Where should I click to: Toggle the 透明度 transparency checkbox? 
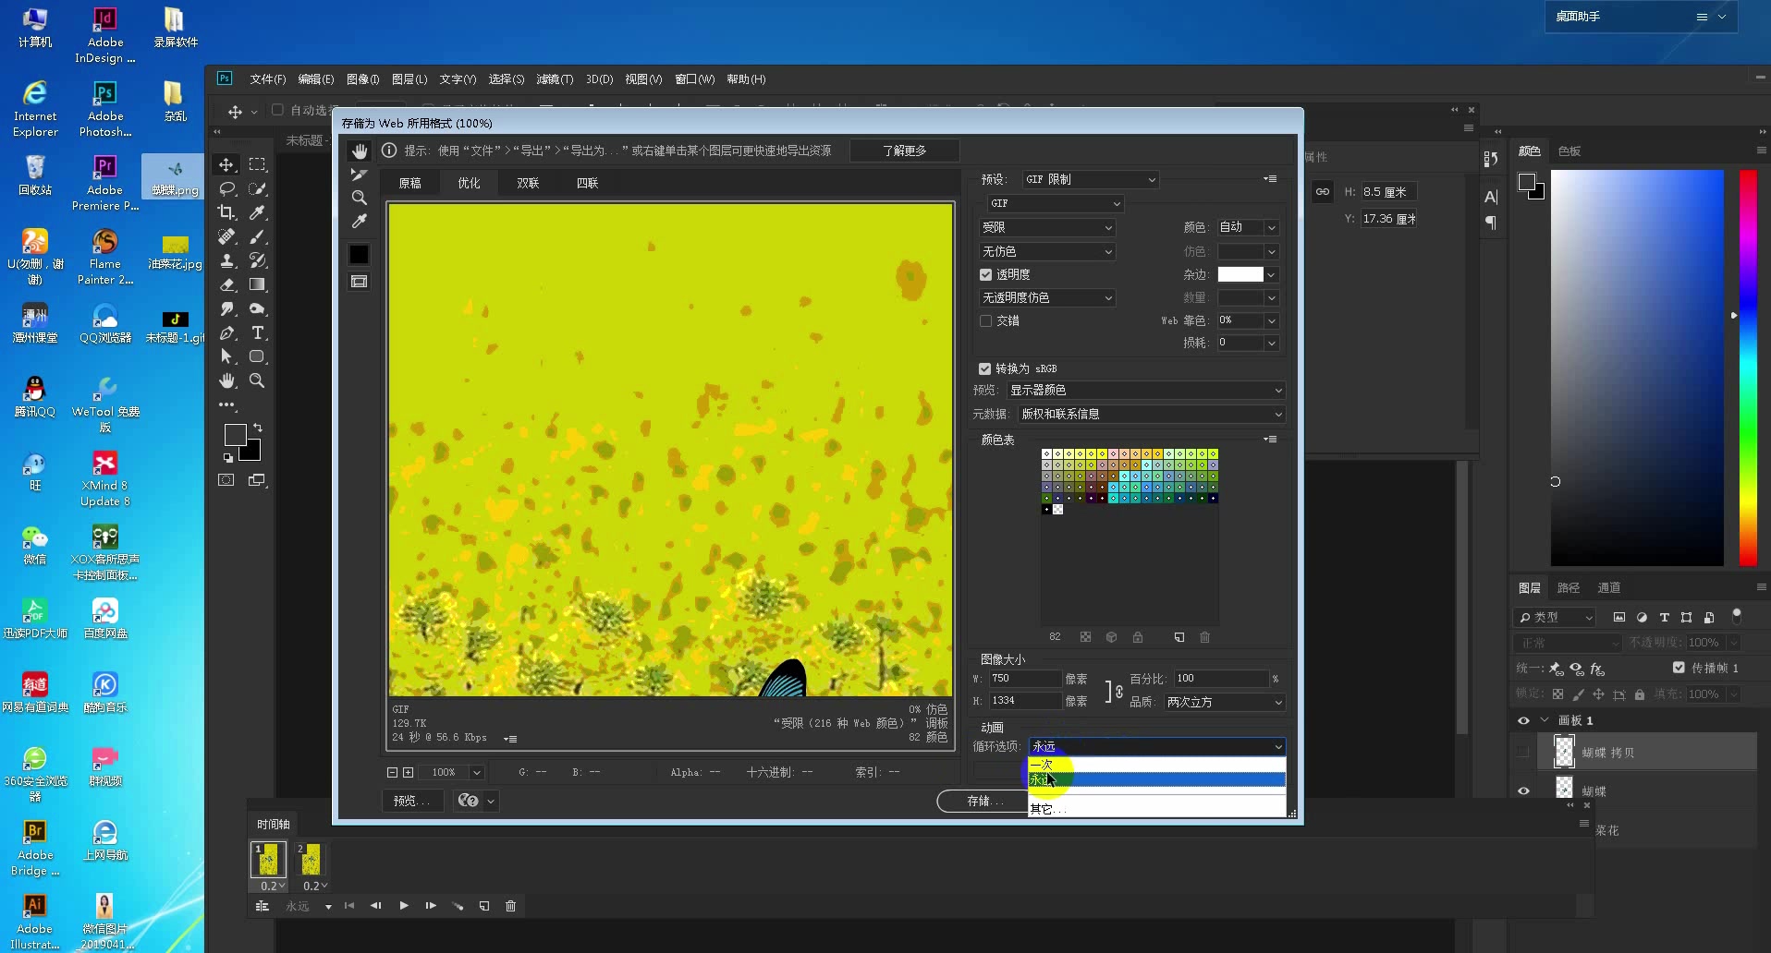coord(985,274)
